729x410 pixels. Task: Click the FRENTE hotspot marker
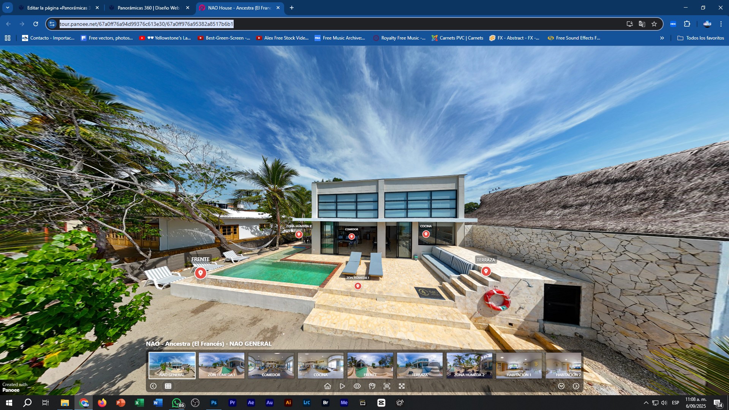click(201, 273)
